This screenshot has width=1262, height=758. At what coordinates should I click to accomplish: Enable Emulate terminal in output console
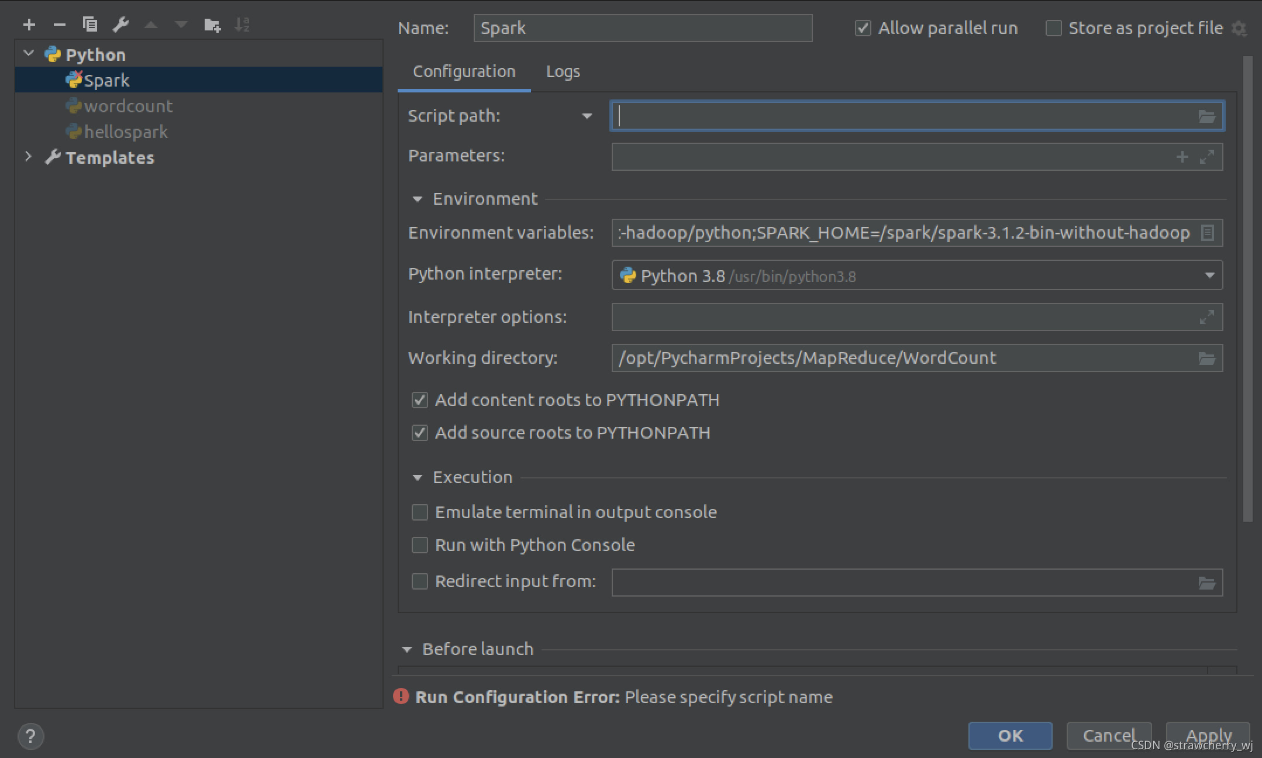click(420, 512)
